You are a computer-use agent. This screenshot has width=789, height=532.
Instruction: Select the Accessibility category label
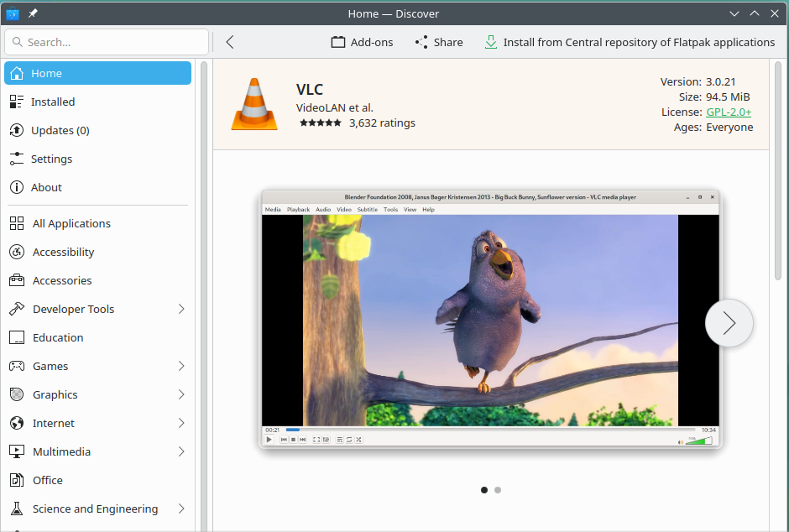pyautogui.click(x=64, y=252)
